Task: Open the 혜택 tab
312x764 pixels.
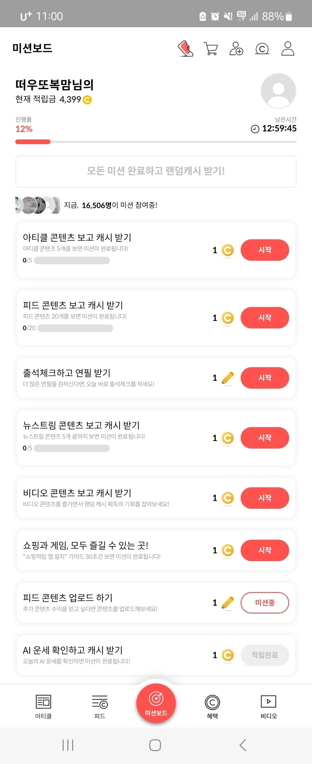Action: pos(212,706)
